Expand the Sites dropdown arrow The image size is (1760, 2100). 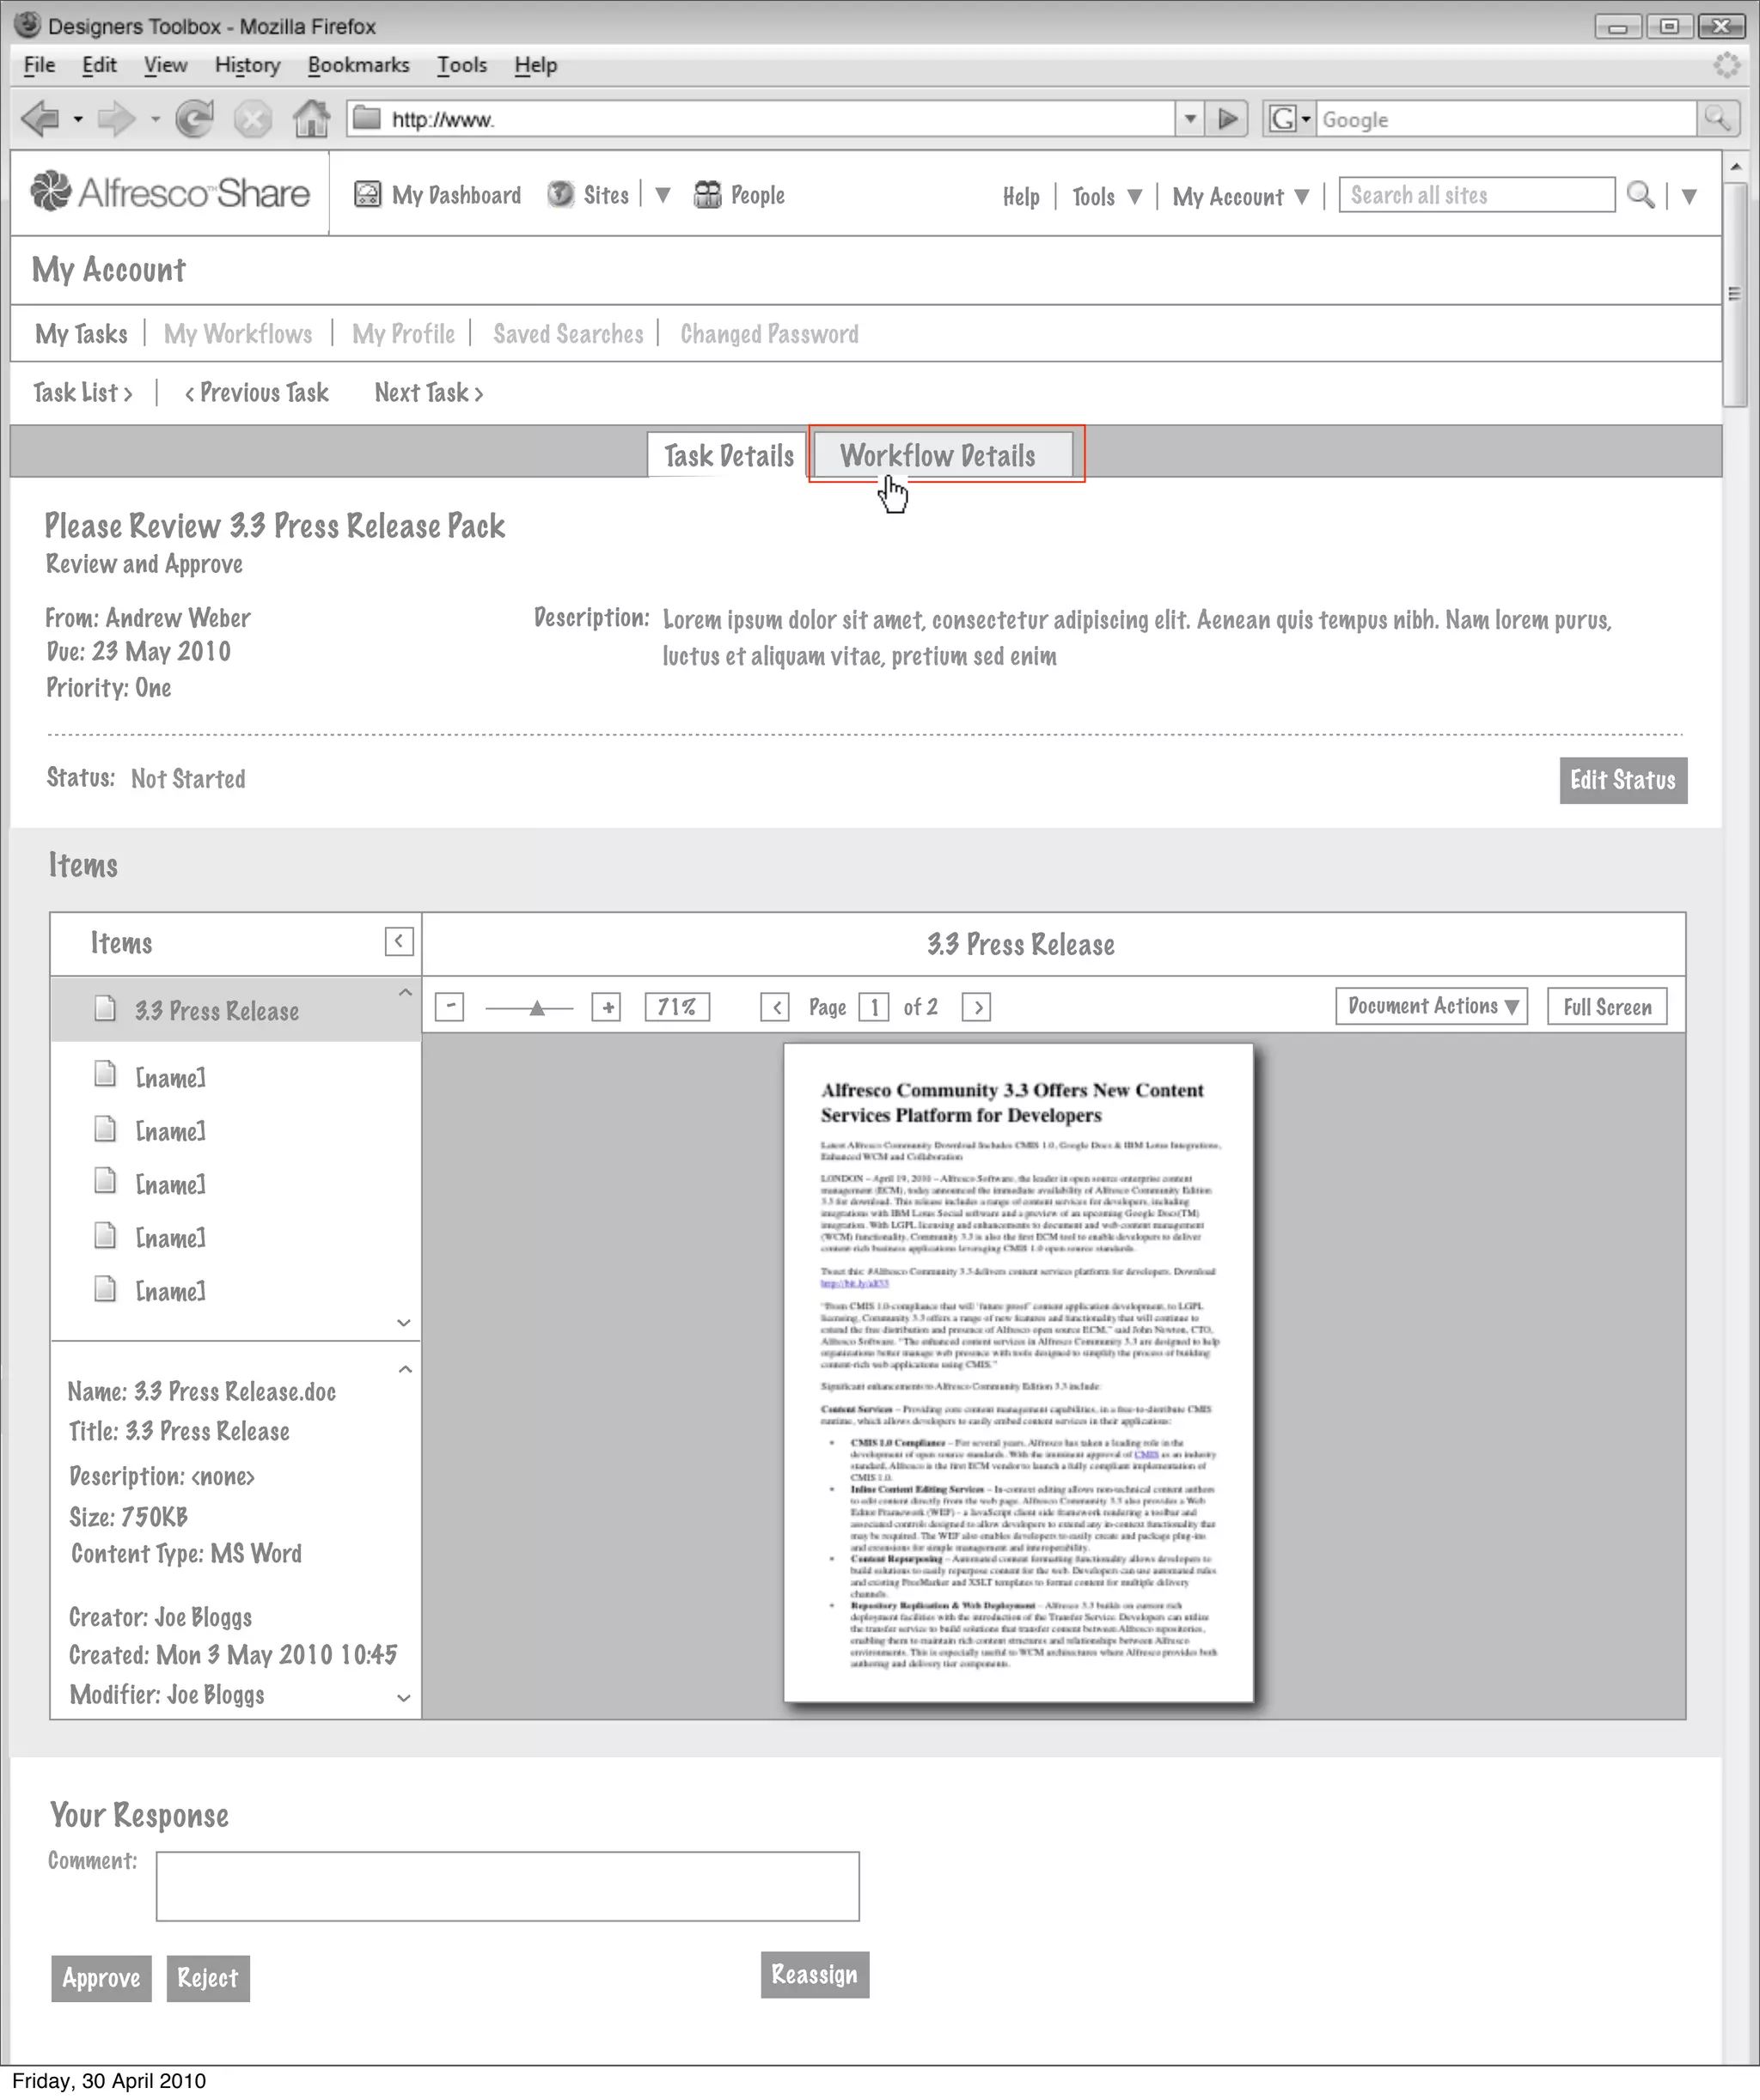[663, 195]
